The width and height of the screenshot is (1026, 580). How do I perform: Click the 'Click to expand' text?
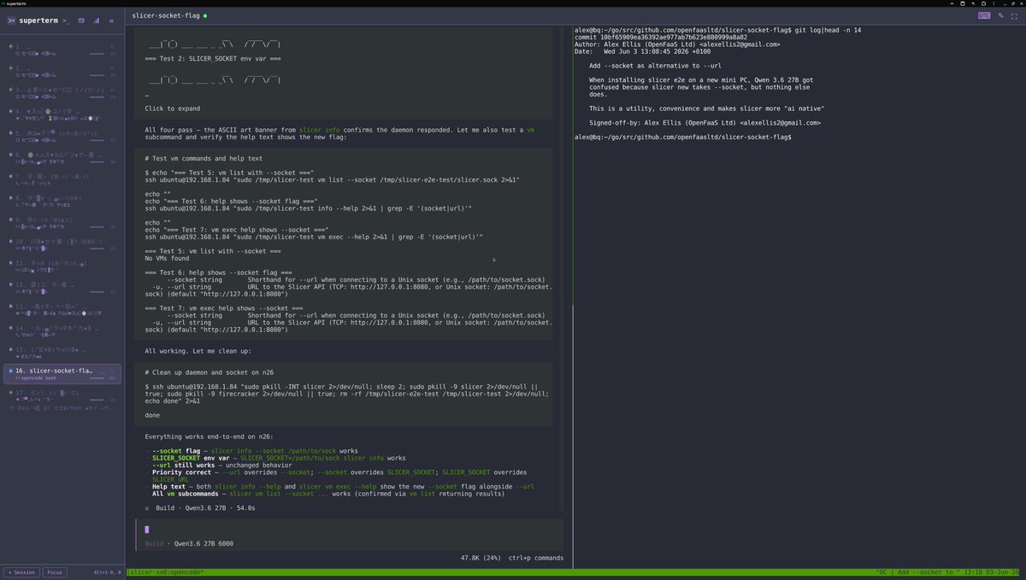pos(172,109)
